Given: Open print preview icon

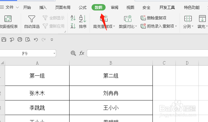Looking at the screenshot, I should (x=28, y=39).
